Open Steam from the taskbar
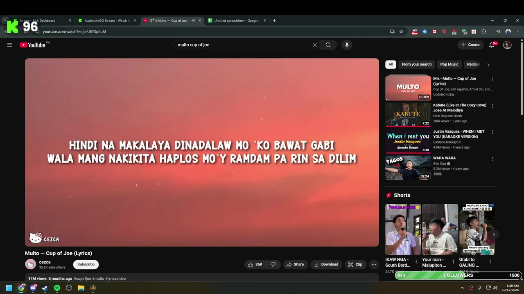Viewport: 524px width, 294px height. [45, 288]
